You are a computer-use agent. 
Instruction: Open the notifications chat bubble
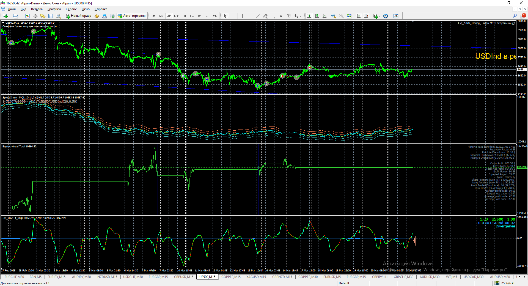523,16
